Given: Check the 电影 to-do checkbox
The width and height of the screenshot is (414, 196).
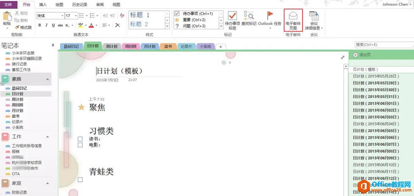Looking at the screenshot, I should [80, 145].
